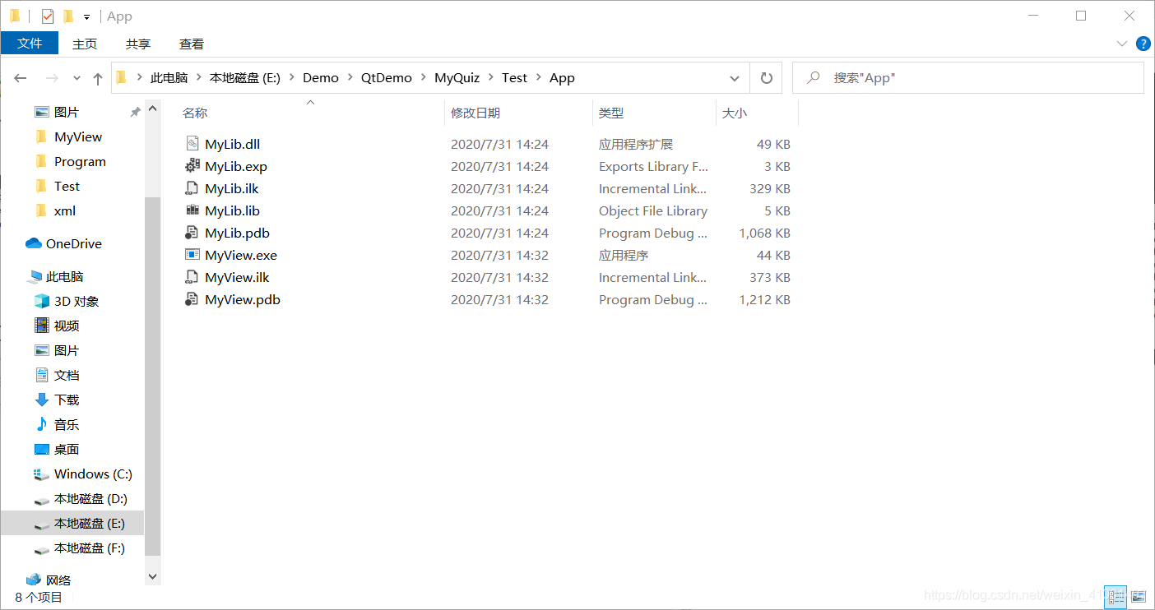Refresh the current folder view
The image size is (1155, 610).
(x=766, y=78)
